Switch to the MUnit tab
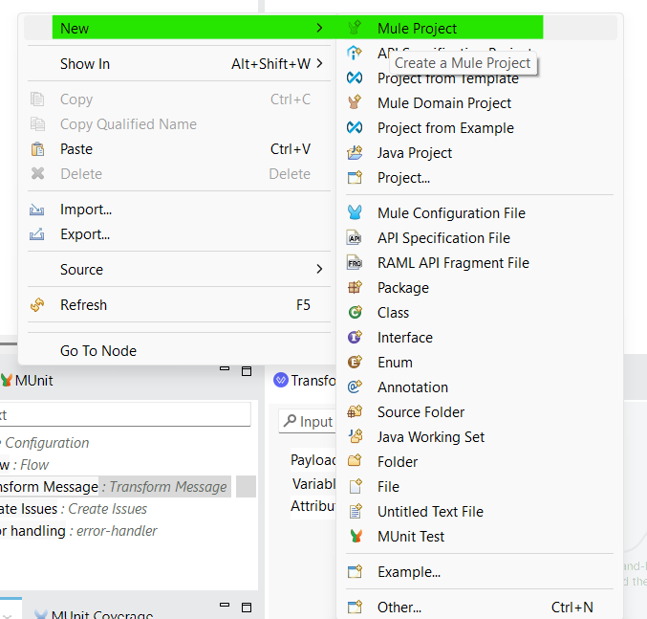The width and height of the screenshot is (647, 619). pos(32,381)
